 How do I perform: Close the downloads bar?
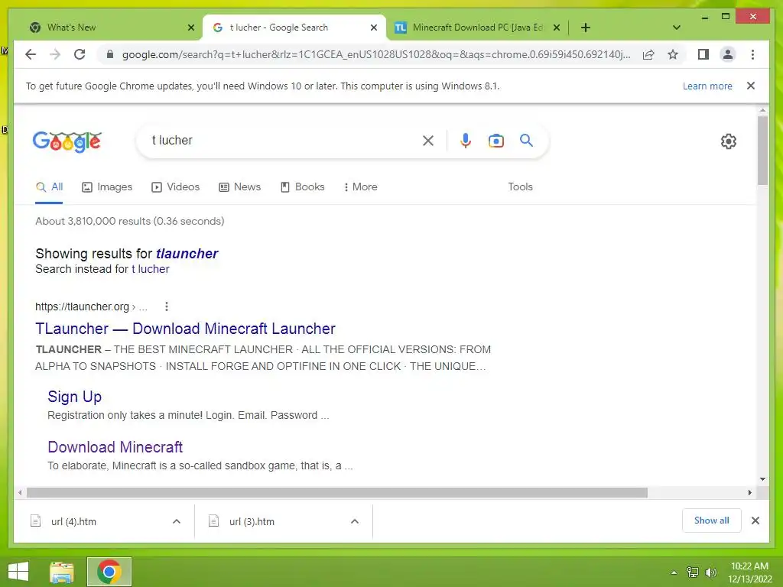coord(755,521)
